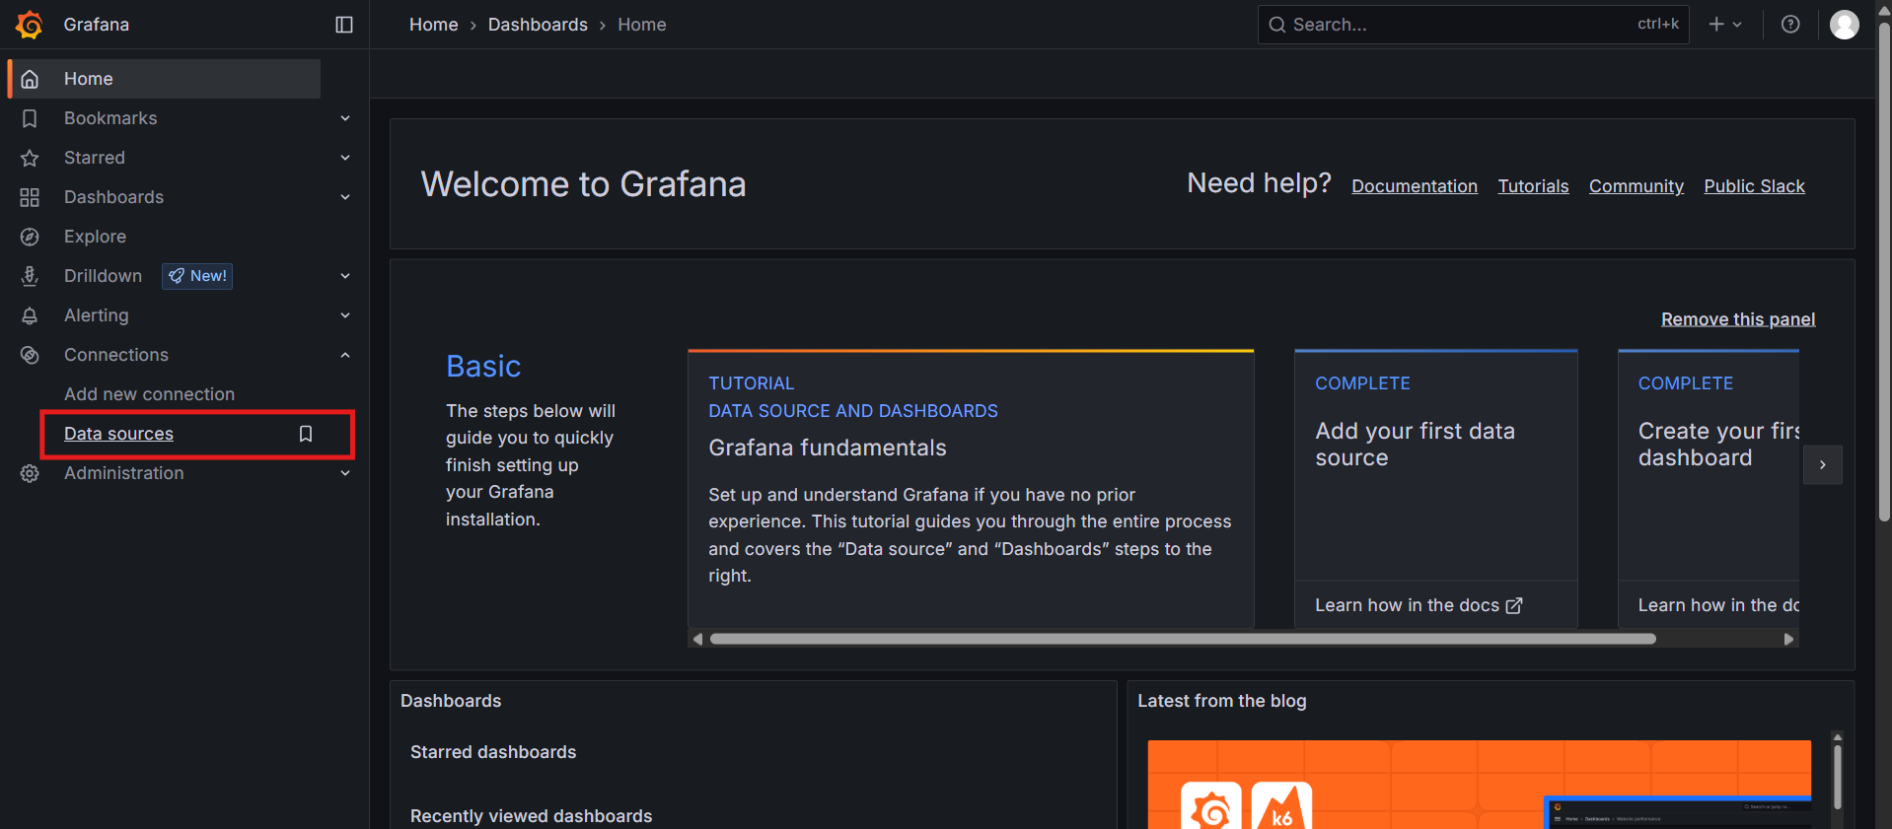This screenshot has width=1892, height=829.
Task: Open the New dropdown arrow in top bar
Action: [x=1737, y=25]
